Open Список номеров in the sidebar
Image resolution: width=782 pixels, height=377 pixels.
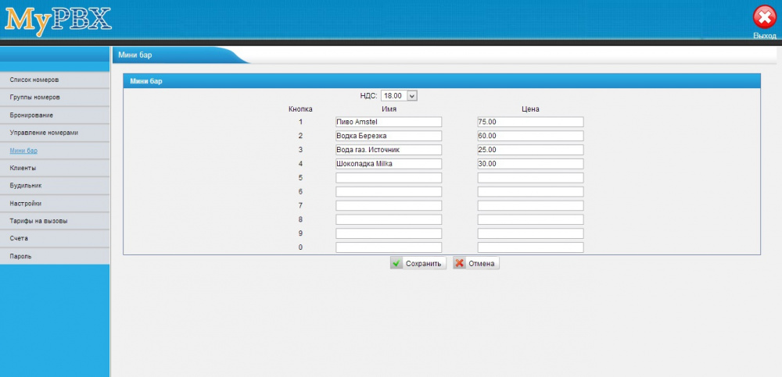tap(55, 80)
